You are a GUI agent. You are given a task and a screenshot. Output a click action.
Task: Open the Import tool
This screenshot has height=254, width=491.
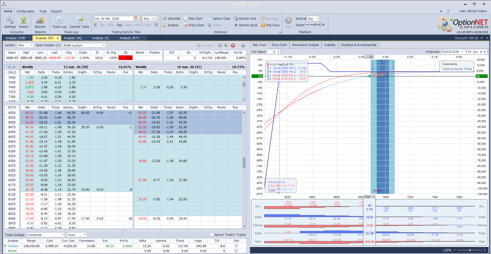[24, 20]
